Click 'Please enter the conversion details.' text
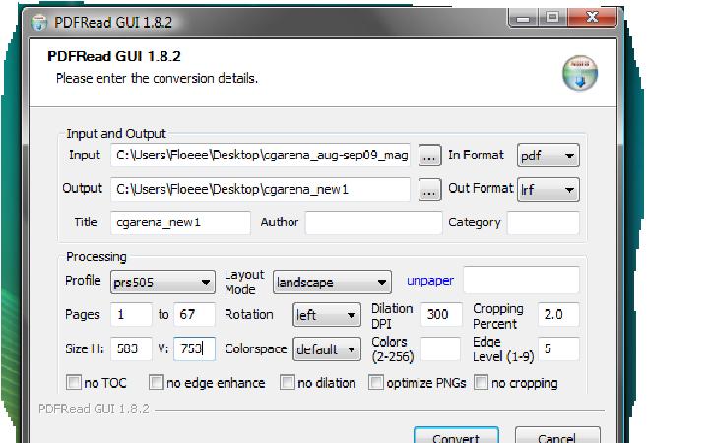This screenshot has width=709, height=443. 157,78
